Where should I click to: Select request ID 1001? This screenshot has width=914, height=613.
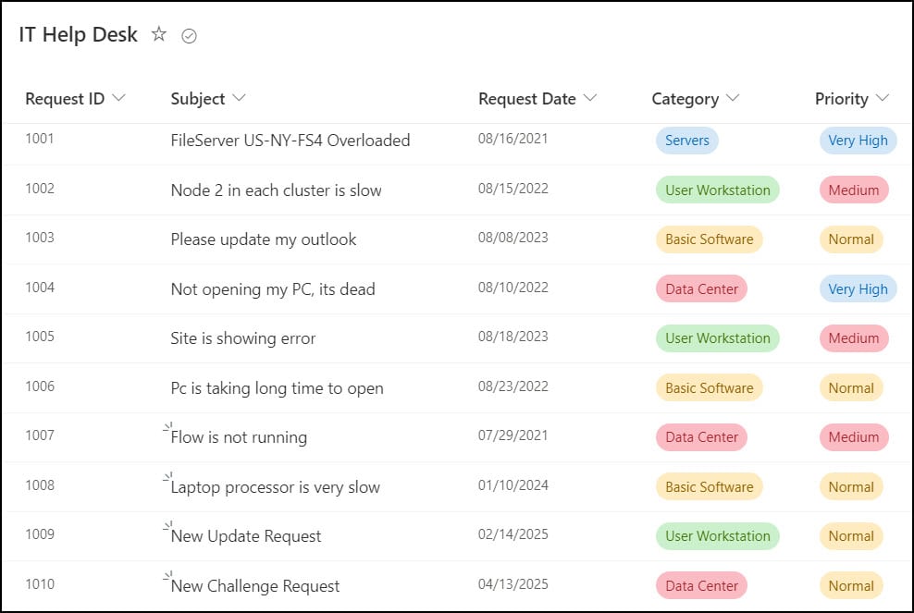(40, 139)
